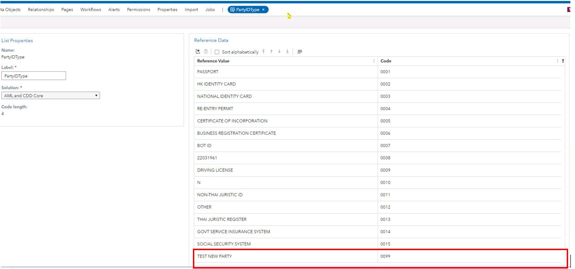Close the PartyIDType tab

[264, 10]
